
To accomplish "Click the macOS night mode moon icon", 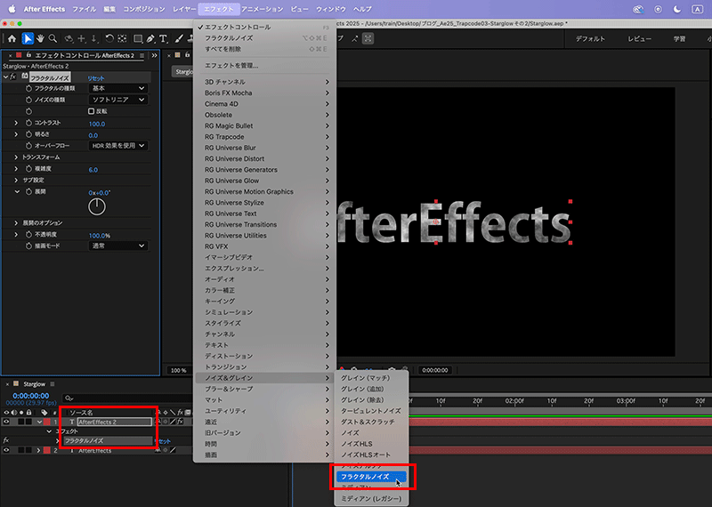I will (x=677, y=9).
